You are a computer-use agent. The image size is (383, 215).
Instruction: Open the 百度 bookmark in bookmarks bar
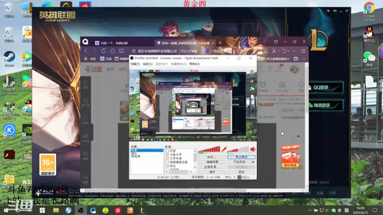106,59
